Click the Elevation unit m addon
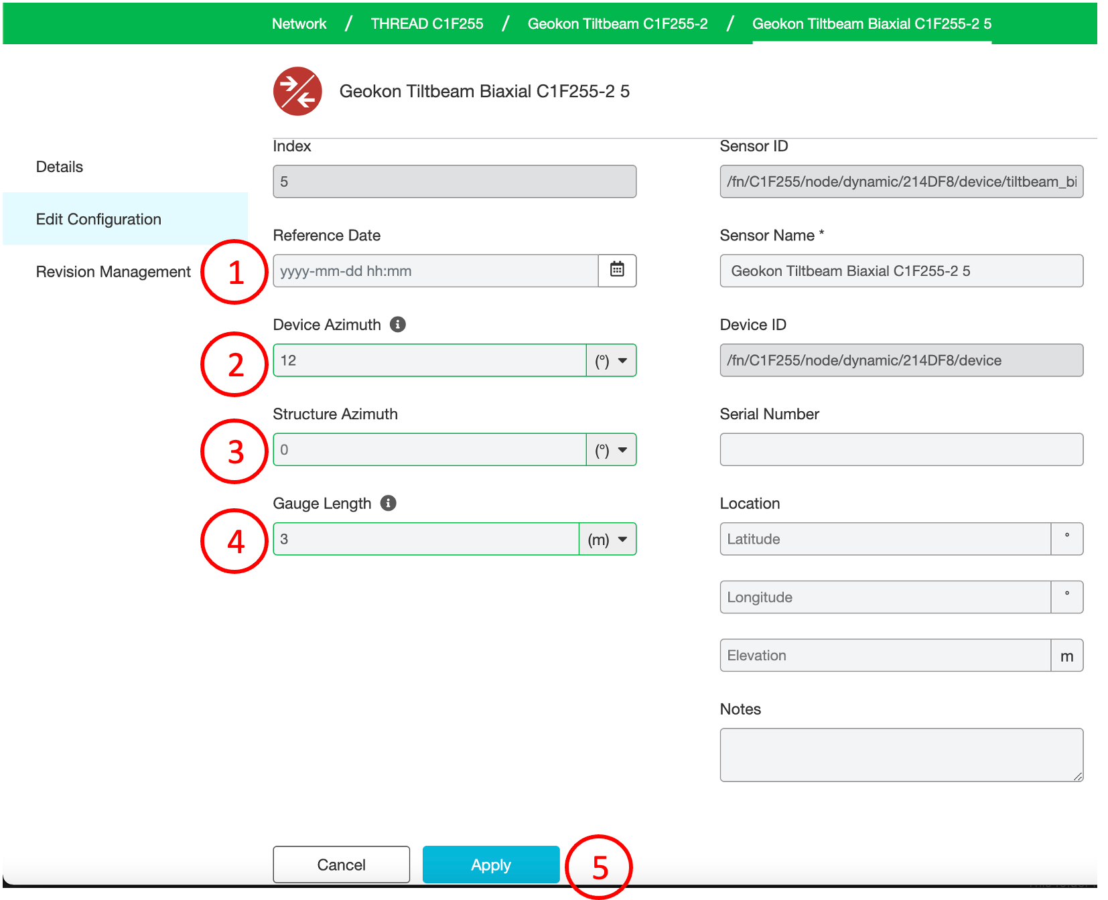This screenshot has width=1108, height=900. pos(1067,655)
